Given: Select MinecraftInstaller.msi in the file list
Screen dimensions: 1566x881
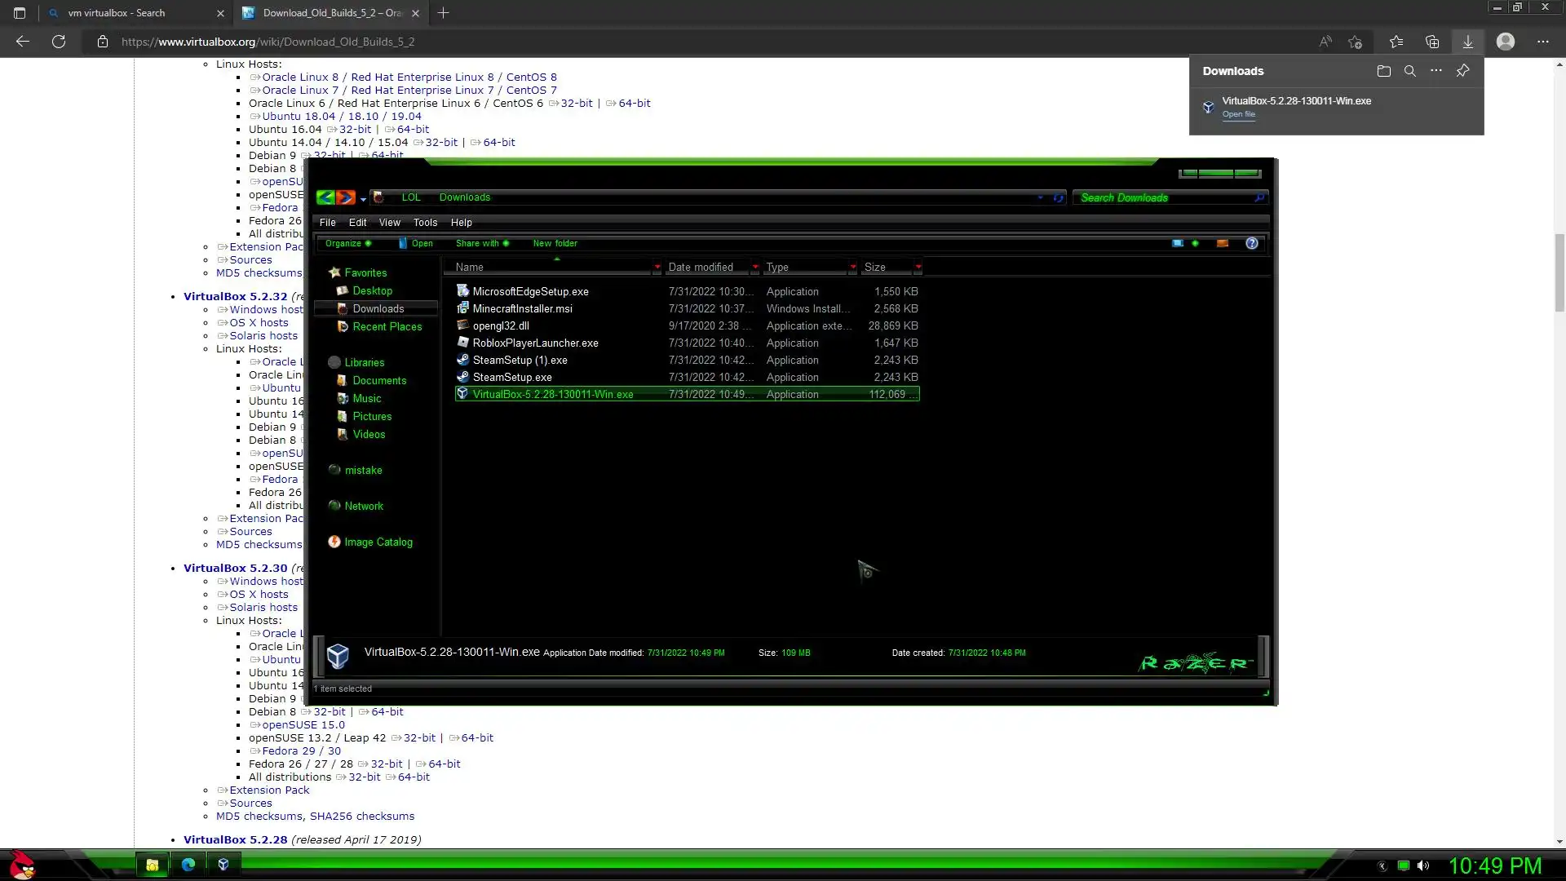Looking at the screenshot, I should (523, 308).
